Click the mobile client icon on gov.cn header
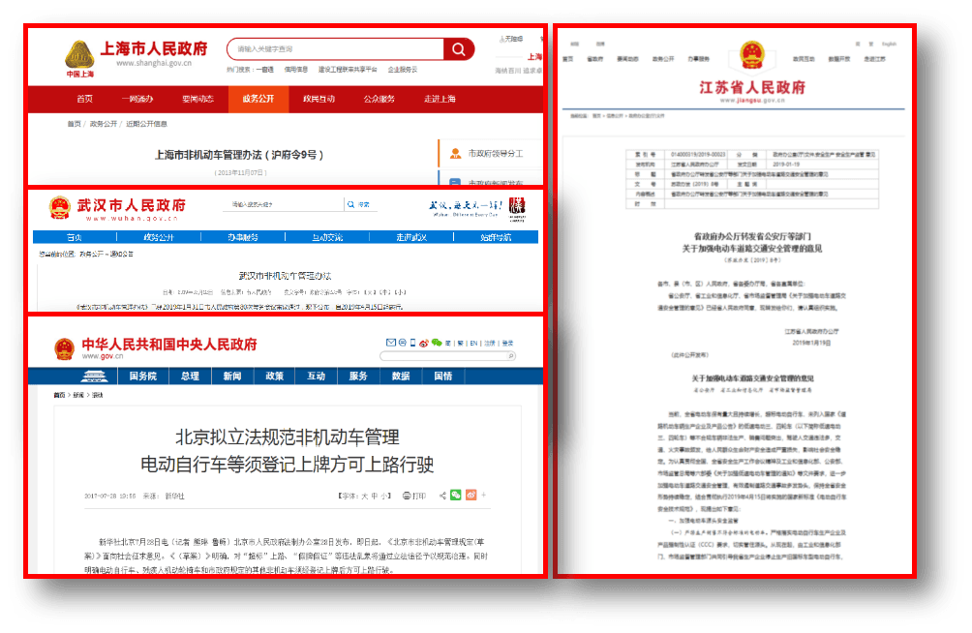 [x=412, y=342]
